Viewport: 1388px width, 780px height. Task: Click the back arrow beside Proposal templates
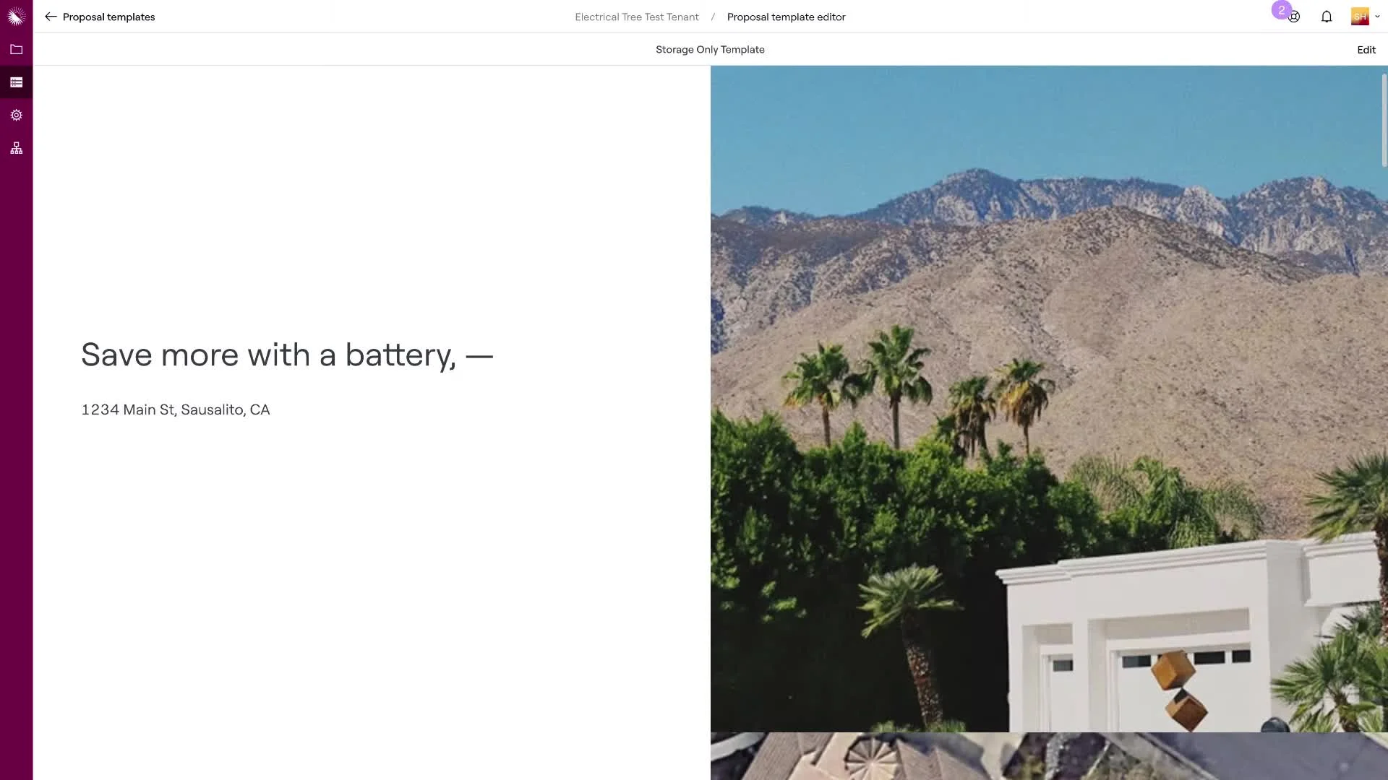pyautogui.click(x=51, y=17)
